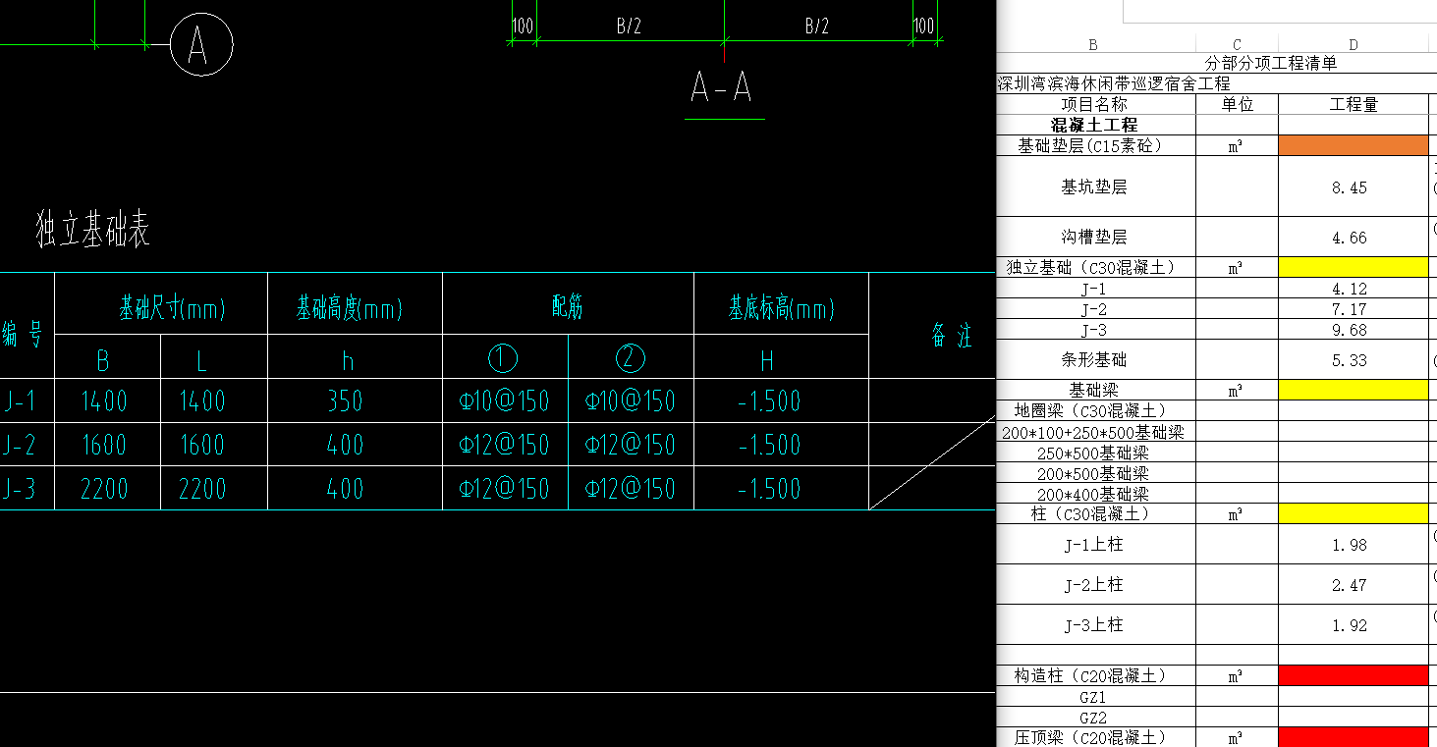Click the 9.68 quantity for J-3
The width and height of the screenshot is (1437, 747).
(1354, 330)
